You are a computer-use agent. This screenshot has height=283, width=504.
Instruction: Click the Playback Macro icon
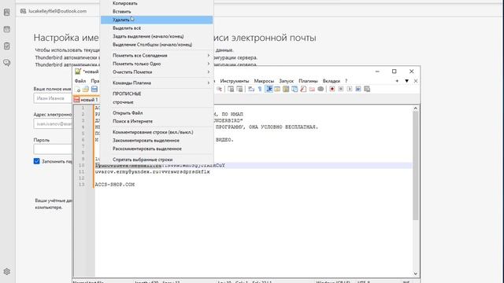pos(350,89)
